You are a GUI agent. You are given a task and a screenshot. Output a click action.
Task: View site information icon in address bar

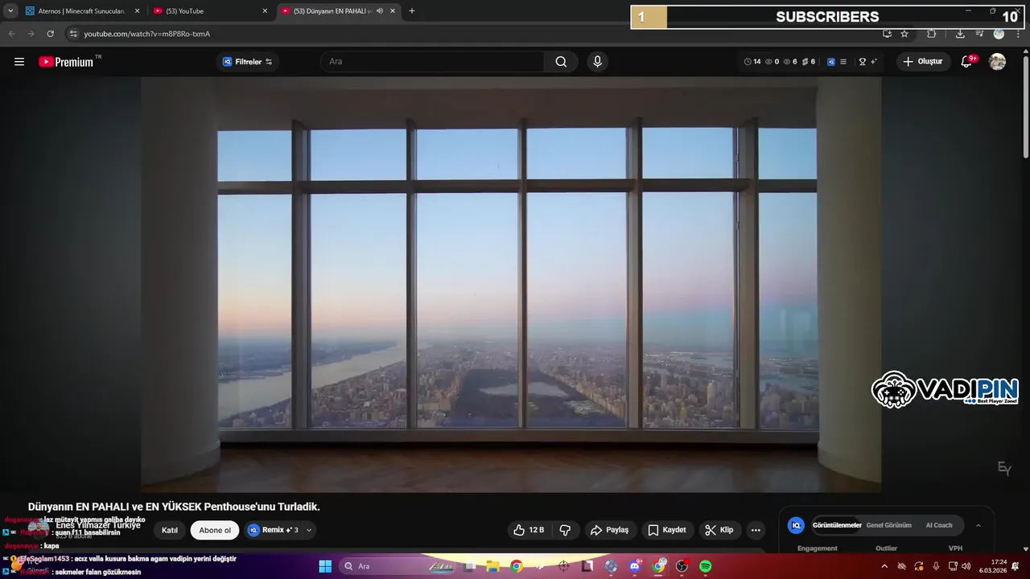point(73,34)
